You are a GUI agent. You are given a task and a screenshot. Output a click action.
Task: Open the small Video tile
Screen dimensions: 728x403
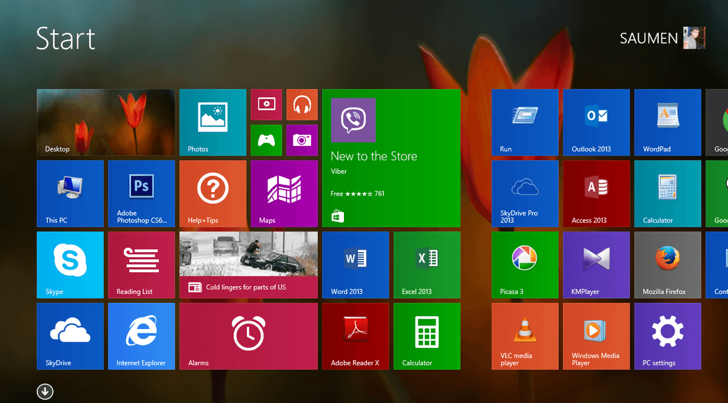(x=266, y=105)
